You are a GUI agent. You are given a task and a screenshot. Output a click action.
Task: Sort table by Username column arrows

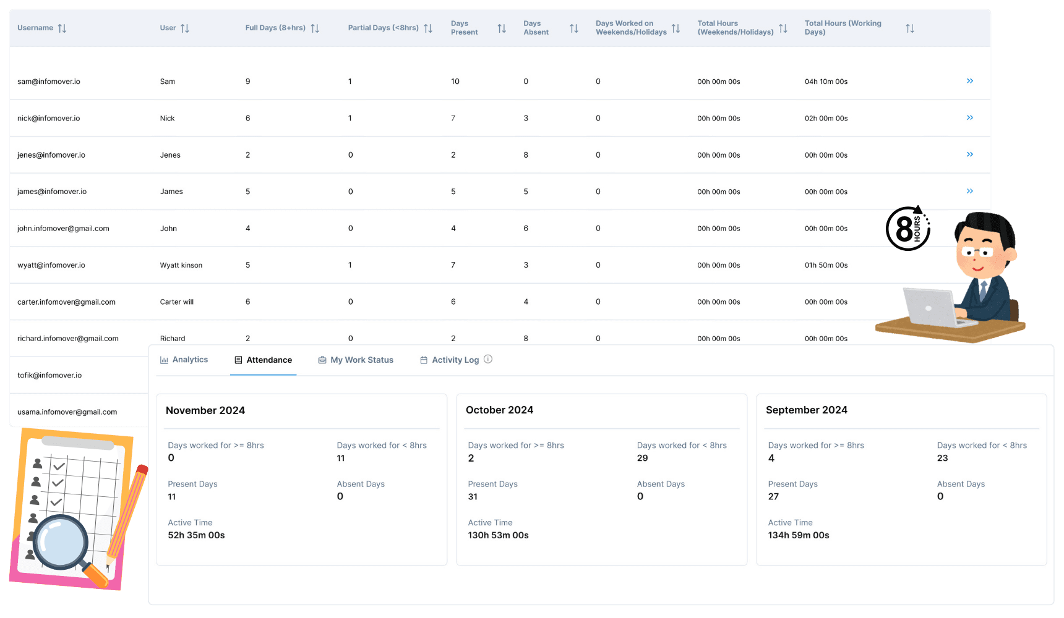62,28
